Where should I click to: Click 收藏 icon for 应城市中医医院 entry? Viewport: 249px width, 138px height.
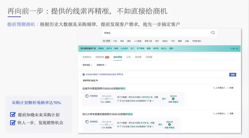[x=228, y=88]
